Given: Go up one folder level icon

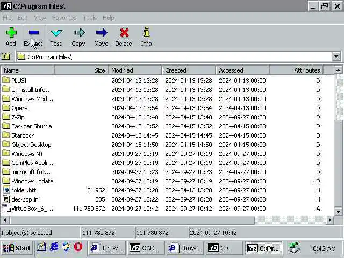Looking at the screenshot, I should (5, 56).
